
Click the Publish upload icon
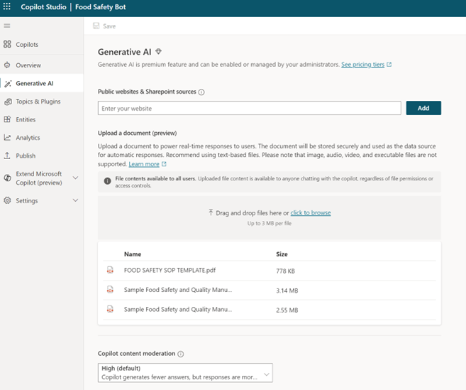click(7, 156)
